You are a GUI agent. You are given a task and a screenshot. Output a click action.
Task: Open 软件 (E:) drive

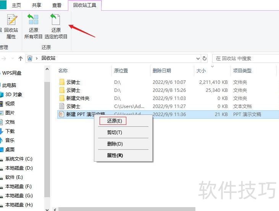(x=14, y=177)
